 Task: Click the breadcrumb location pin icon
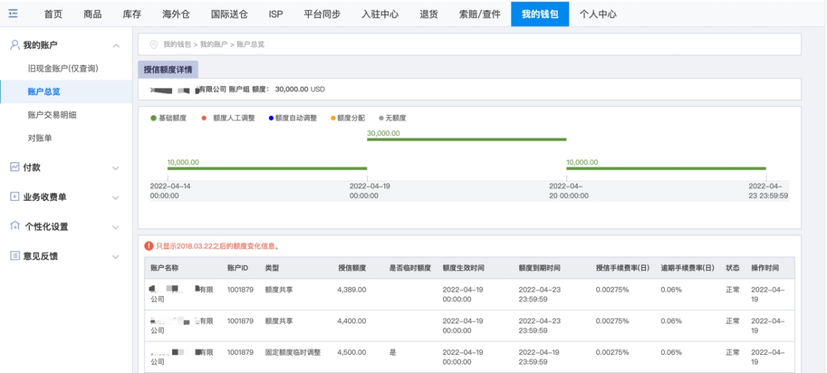[x=154, y=44]
